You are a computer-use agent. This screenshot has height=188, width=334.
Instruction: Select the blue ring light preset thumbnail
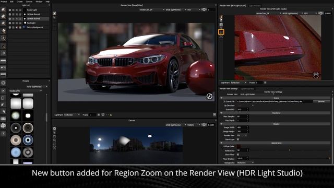(28, 140)
